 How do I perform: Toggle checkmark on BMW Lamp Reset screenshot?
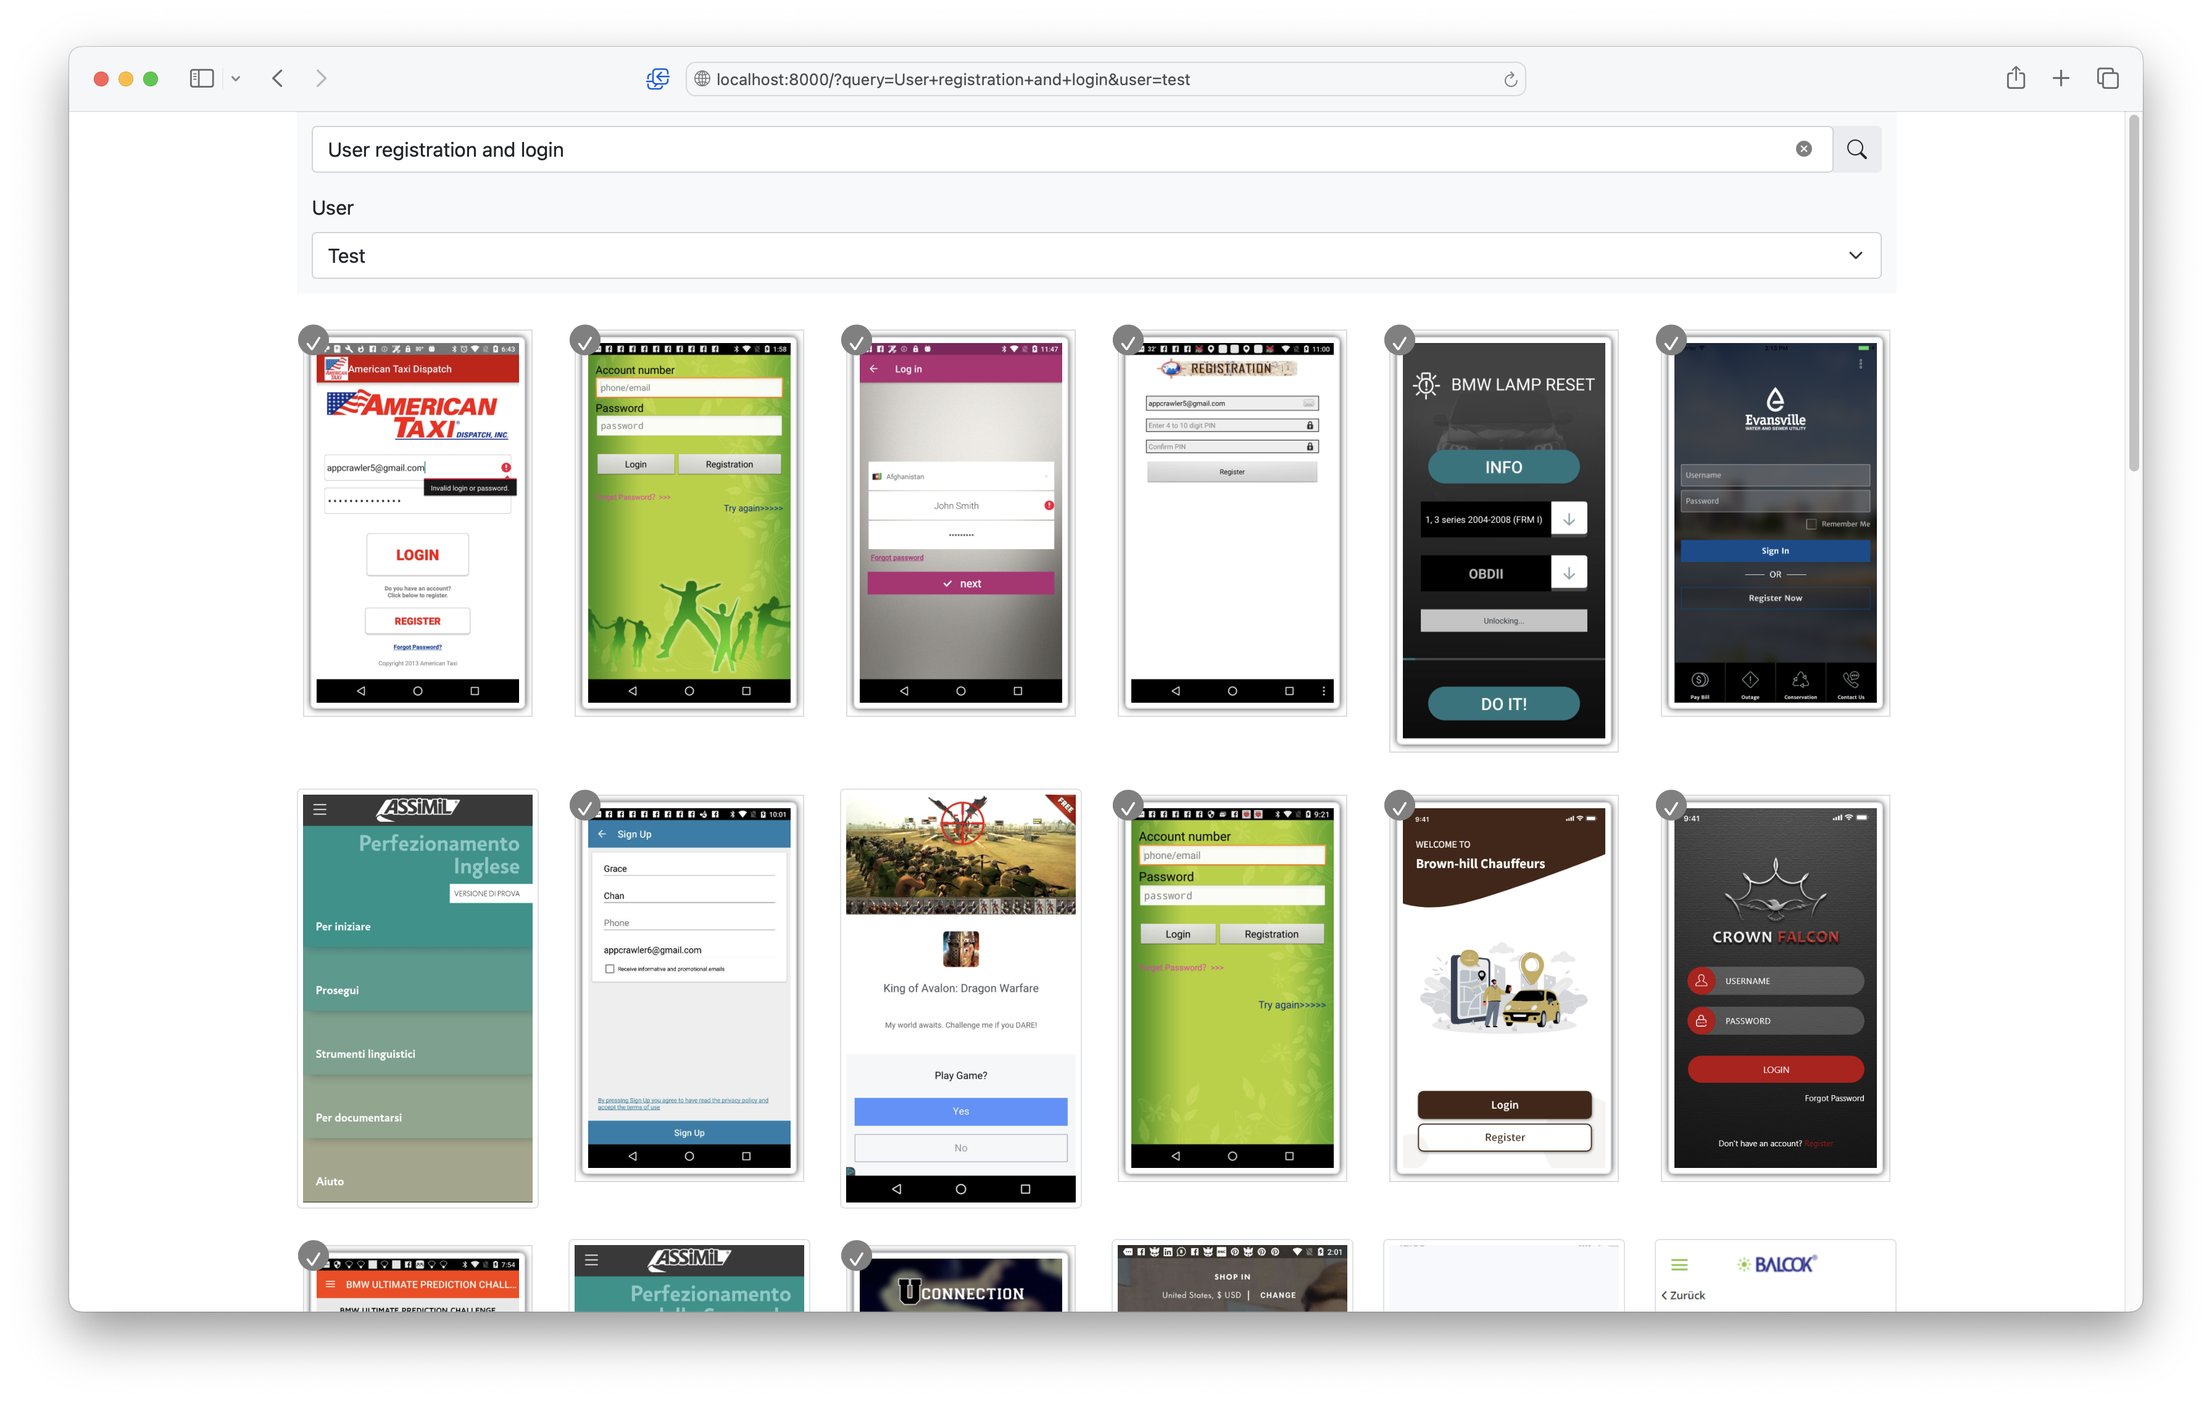[1399, 341]
